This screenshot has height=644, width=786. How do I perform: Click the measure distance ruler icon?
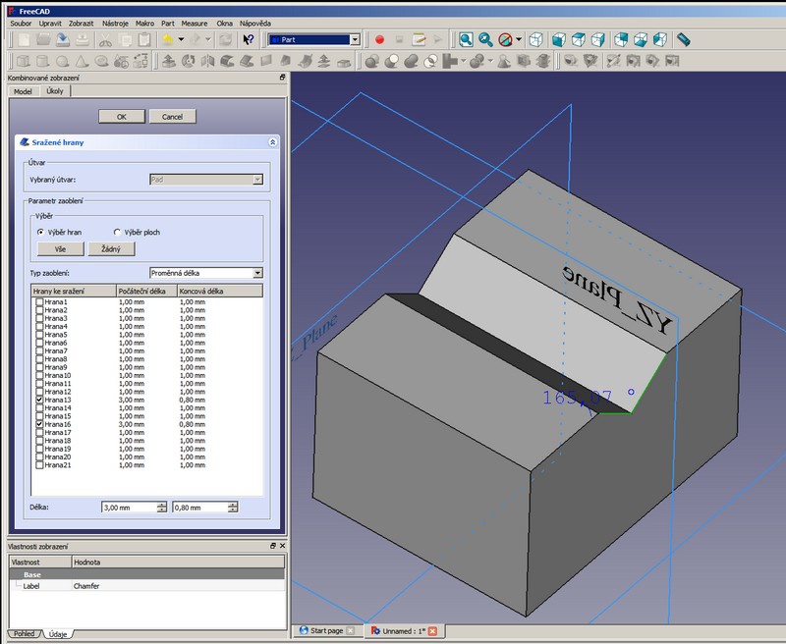coord(684,40)
